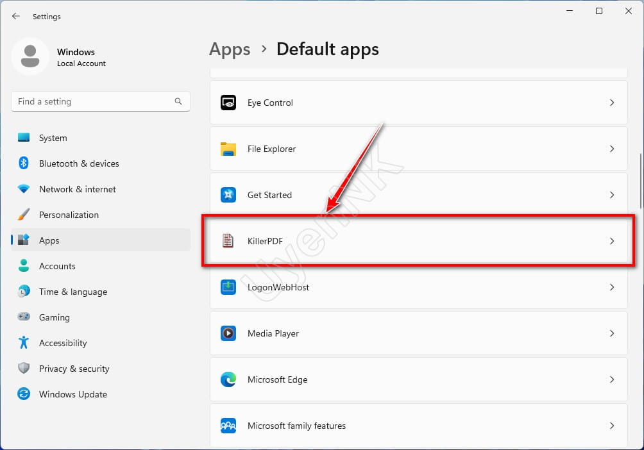Click the back arrow in Settings
This screenshot has width=644, height=450.
click(x=16, y=17)
